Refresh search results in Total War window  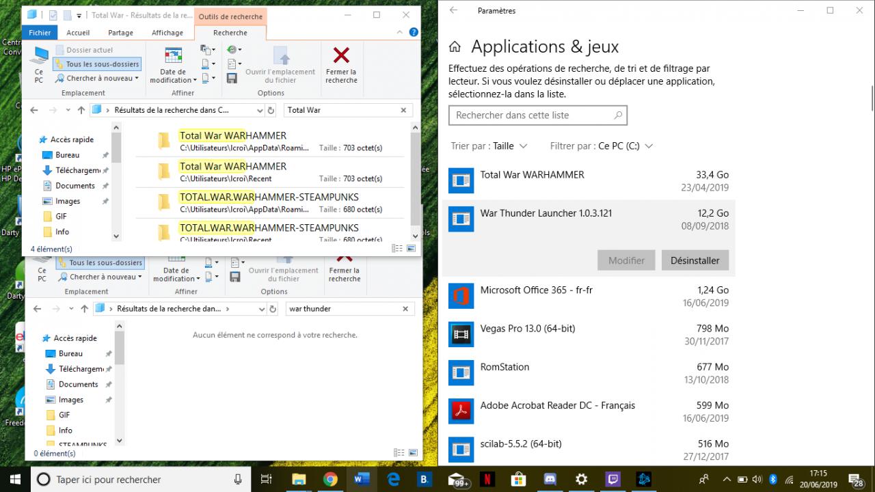pos(271,110)
